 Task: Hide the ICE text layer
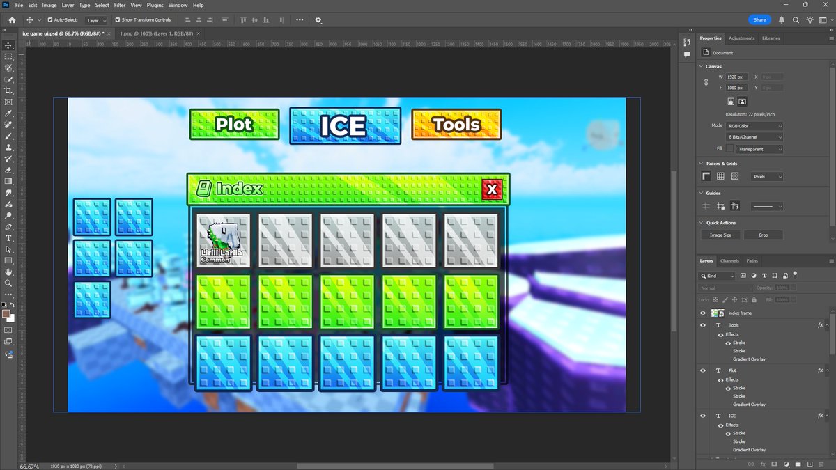click(x=703, y=416)
